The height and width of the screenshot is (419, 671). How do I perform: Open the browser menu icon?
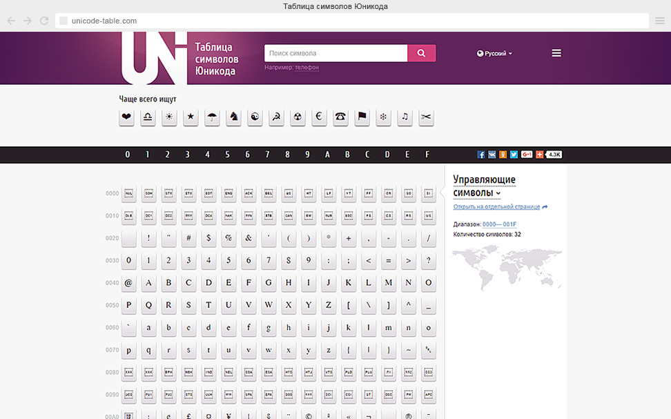[x=659, y=21]
